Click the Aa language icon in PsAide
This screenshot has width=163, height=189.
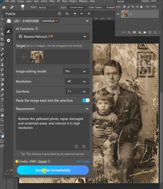point(67,14)
